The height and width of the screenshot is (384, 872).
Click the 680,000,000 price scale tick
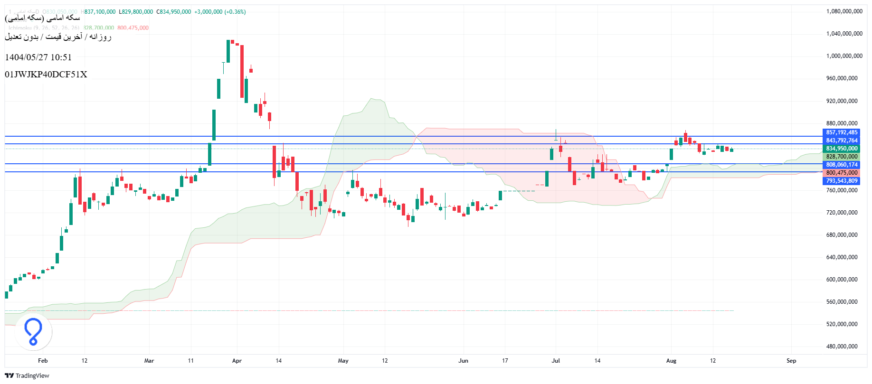[x=842, y=235]
